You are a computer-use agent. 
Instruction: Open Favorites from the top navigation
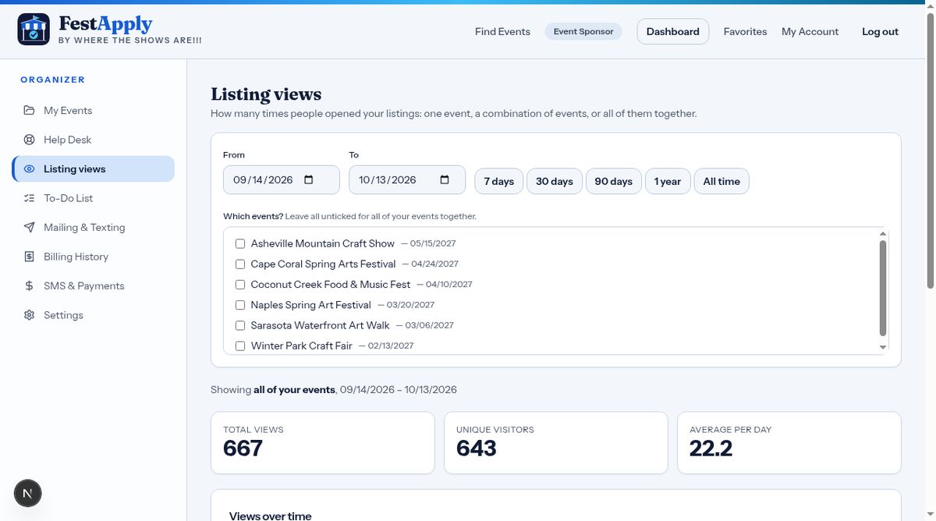745,32
